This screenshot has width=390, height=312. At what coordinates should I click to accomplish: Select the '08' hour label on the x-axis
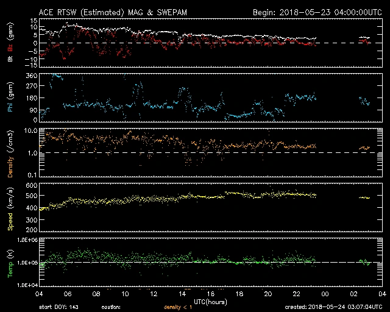(96, 294)
